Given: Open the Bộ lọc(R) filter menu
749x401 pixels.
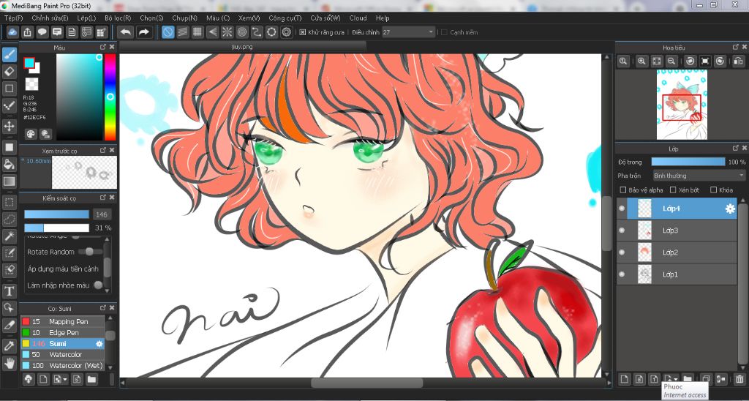Looking at the screenshot, I should [118, 18].
